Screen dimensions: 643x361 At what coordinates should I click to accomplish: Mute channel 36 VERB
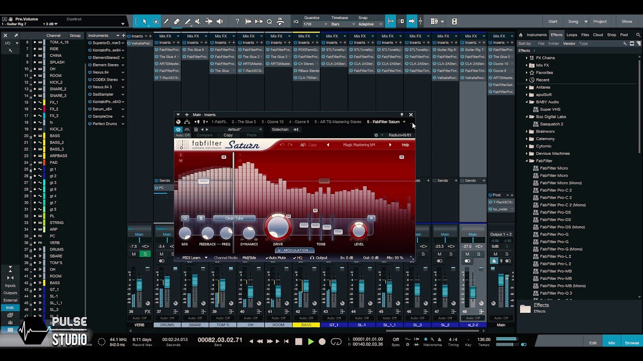134,254
